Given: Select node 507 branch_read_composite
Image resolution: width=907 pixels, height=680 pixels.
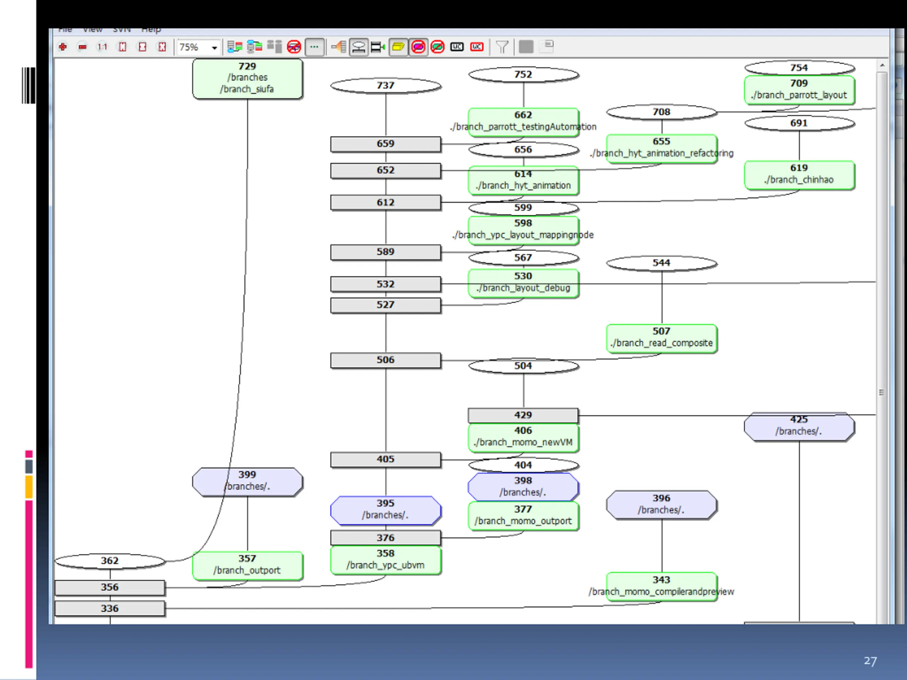Looking at the screenshot, I should [x=662, y=339].
